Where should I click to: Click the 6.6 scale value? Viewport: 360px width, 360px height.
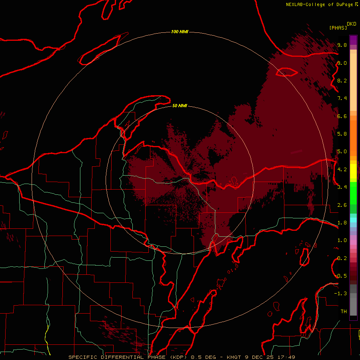[342, 116]
